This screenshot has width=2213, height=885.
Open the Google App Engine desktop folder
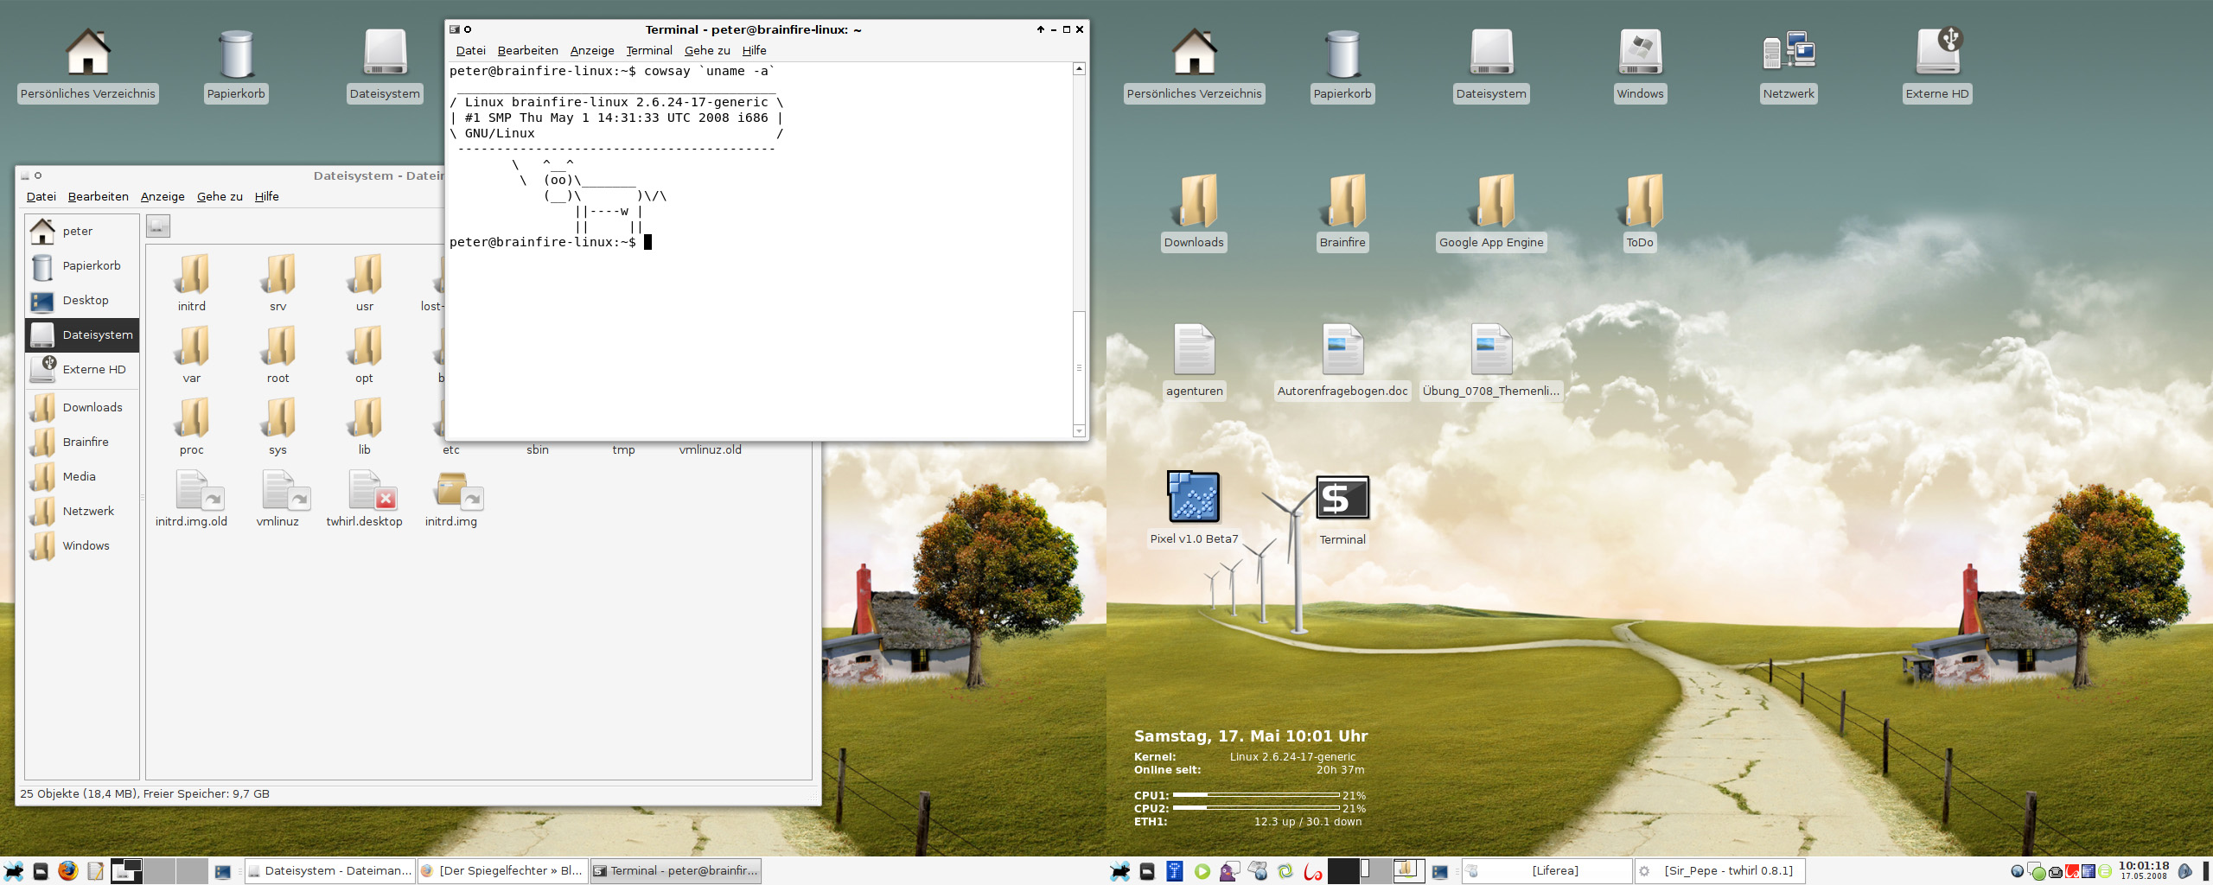[x=1490, y=202]
